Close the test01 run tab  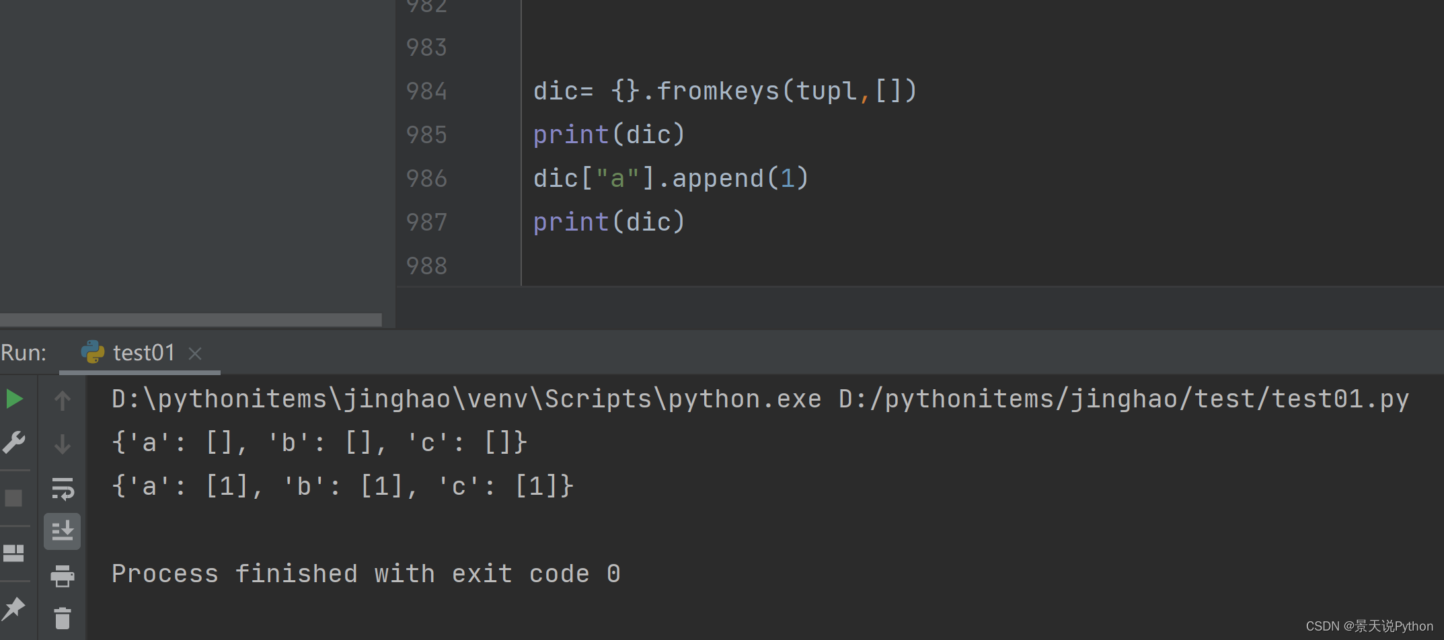point(195,354)
